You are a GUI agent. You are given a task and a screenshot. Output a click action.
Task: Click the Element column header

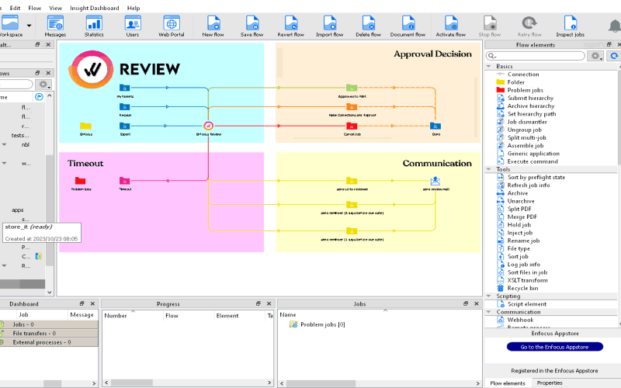pos(240,316)
